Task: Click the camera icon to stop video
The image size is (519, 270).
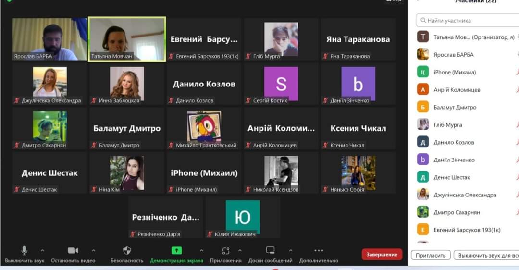Action: pyautogui.click(x=73, y=250)
